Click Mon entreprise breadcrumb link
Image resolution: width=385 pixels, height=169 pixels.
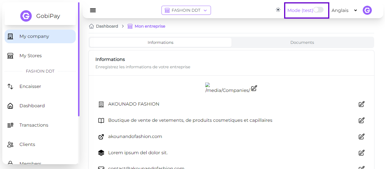pyautogui.click(x=150, y=26)
